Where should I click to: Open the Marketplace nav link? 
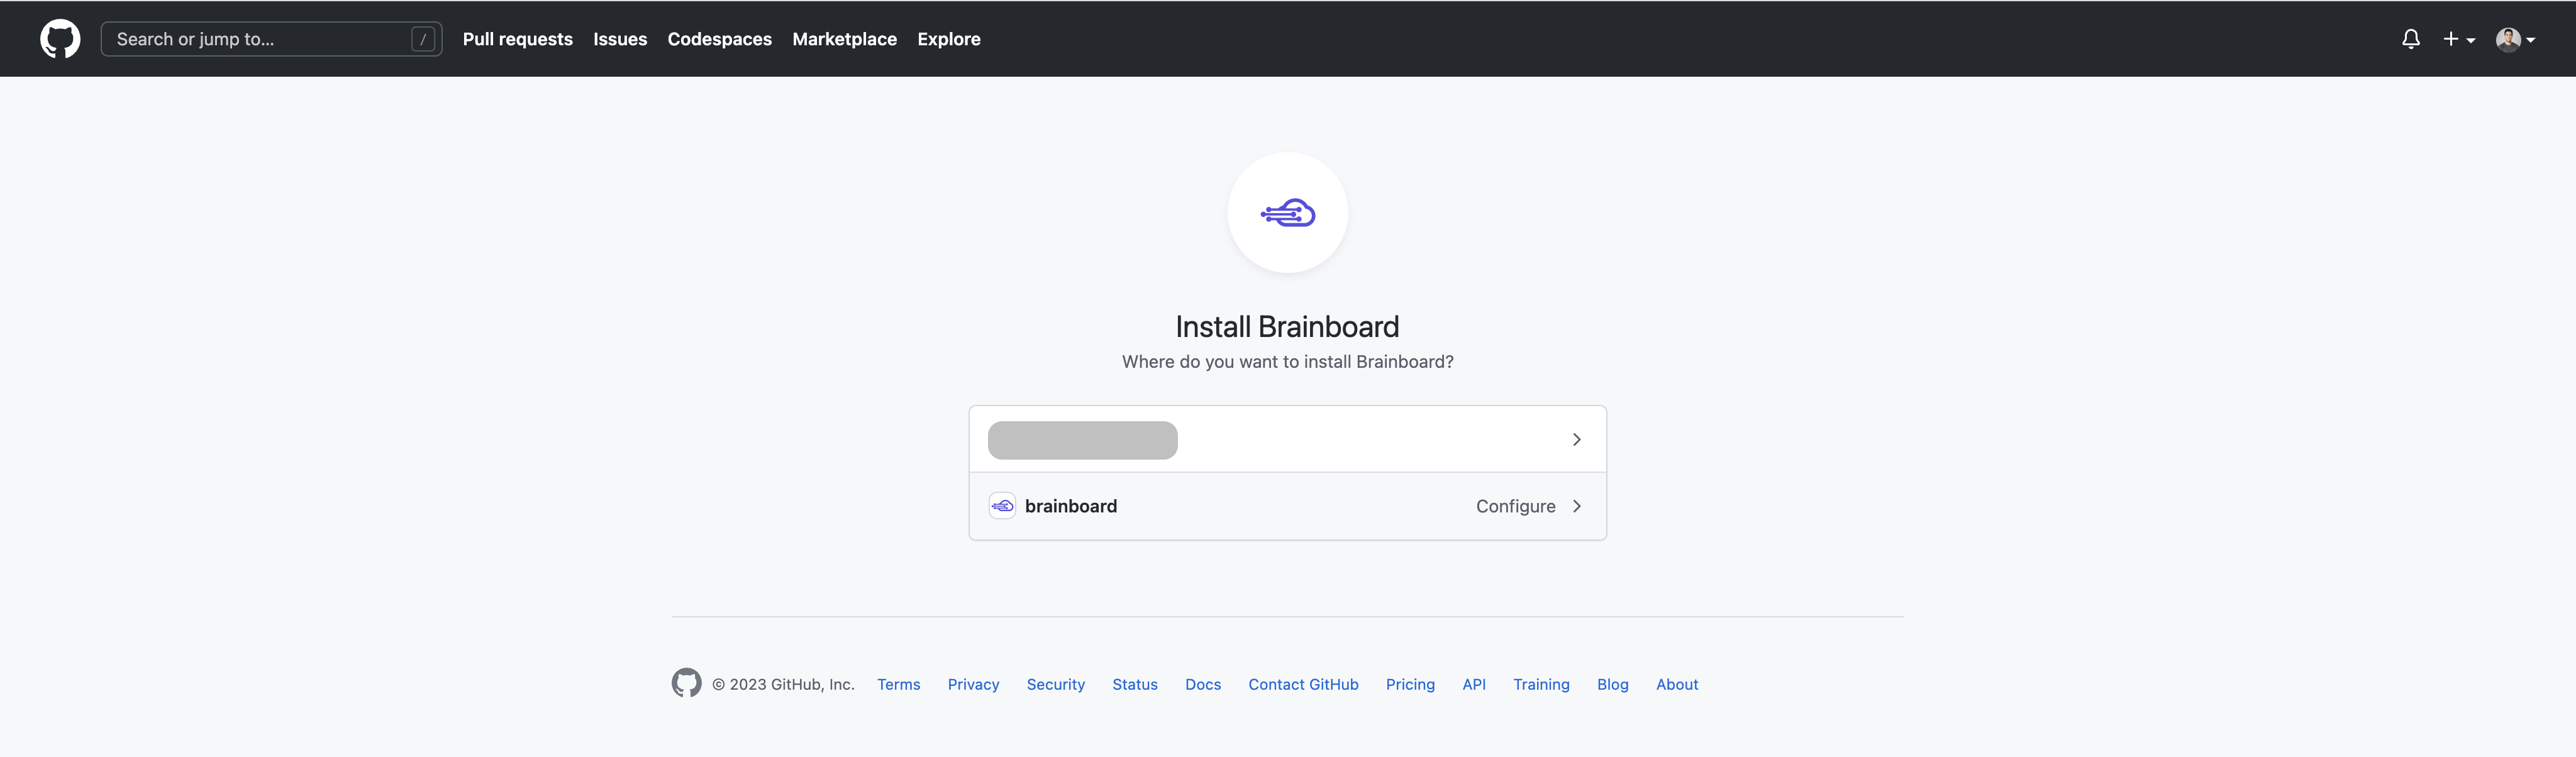pyautogui.click(x=844, y=39)
